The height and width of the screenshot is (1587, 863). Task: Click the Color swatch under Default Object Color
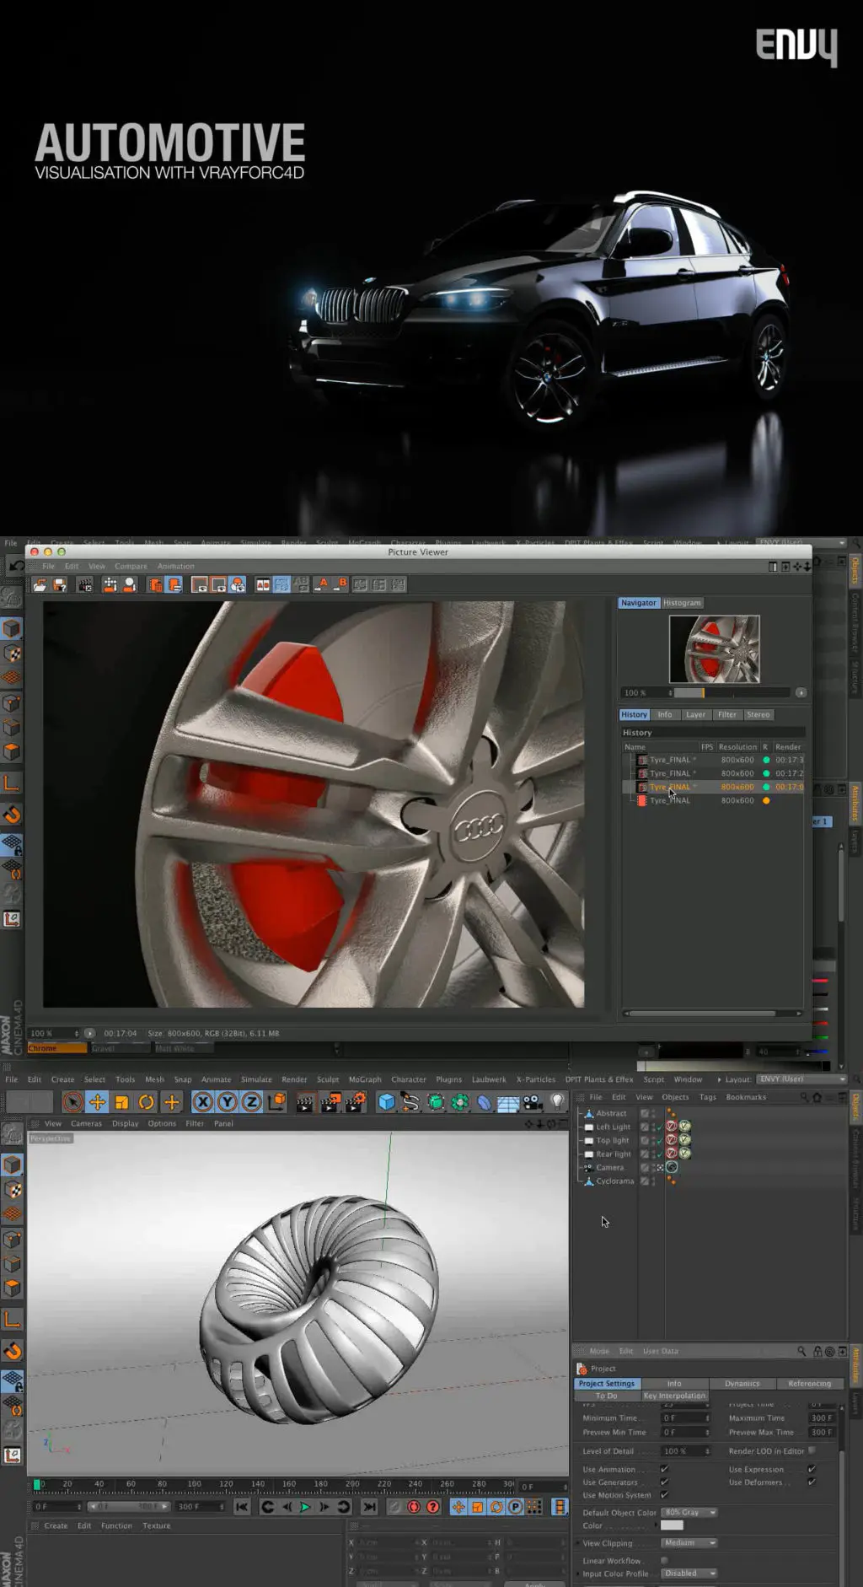[x=672, y=1525]
